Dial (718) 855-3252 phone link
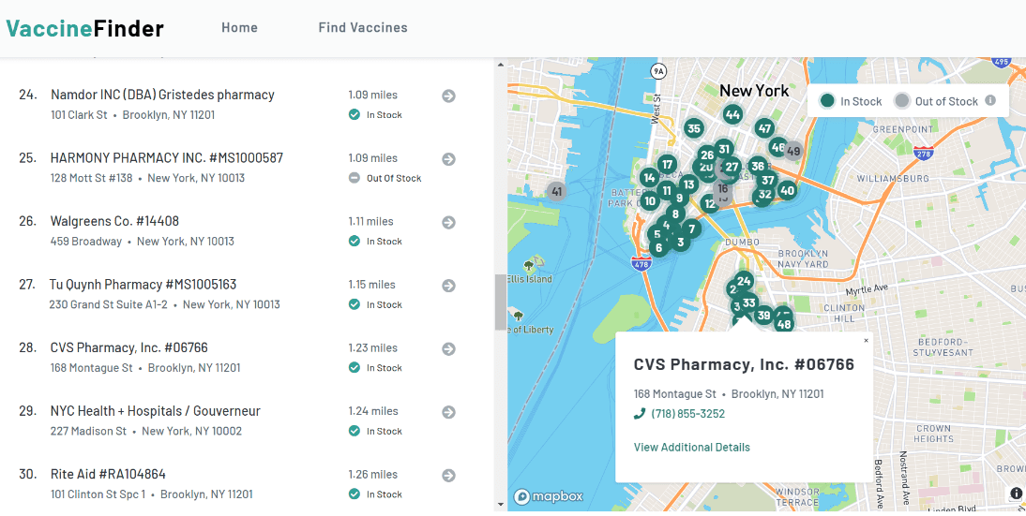Viewport: 1026px width, 516px height. [687, 413]
